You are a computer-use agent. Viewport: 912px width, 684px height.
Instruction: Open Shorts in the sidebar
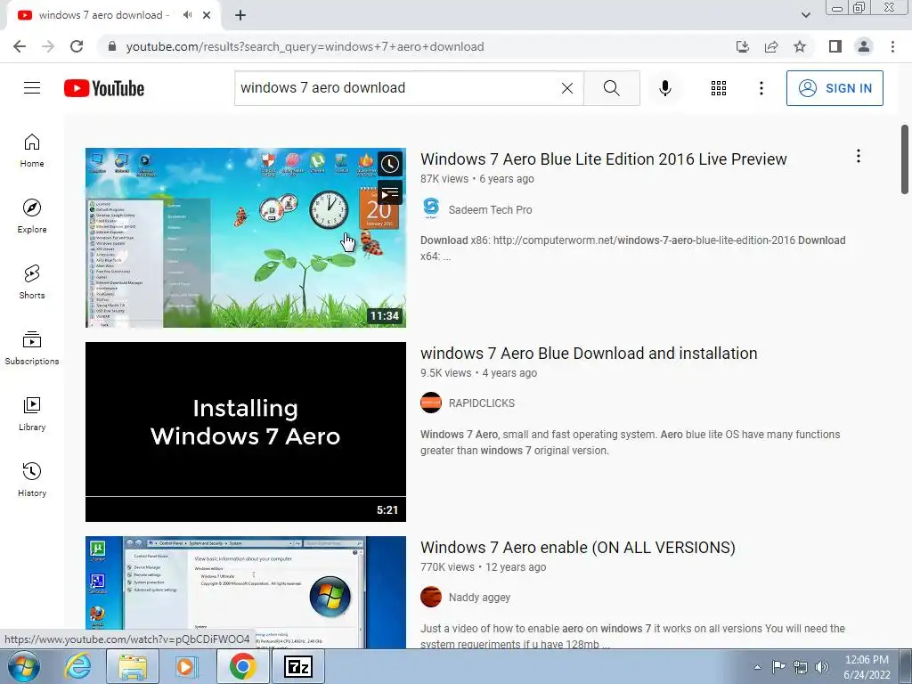tap(32, 281)
